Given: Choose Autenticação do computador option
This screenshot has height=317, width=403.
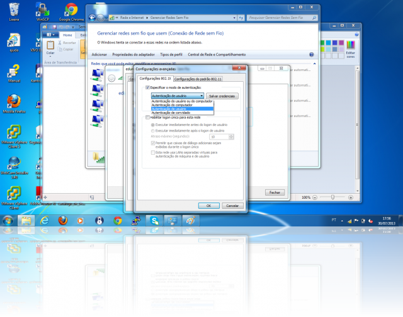Looking at the screenshot, I should (x=182, y=105).
